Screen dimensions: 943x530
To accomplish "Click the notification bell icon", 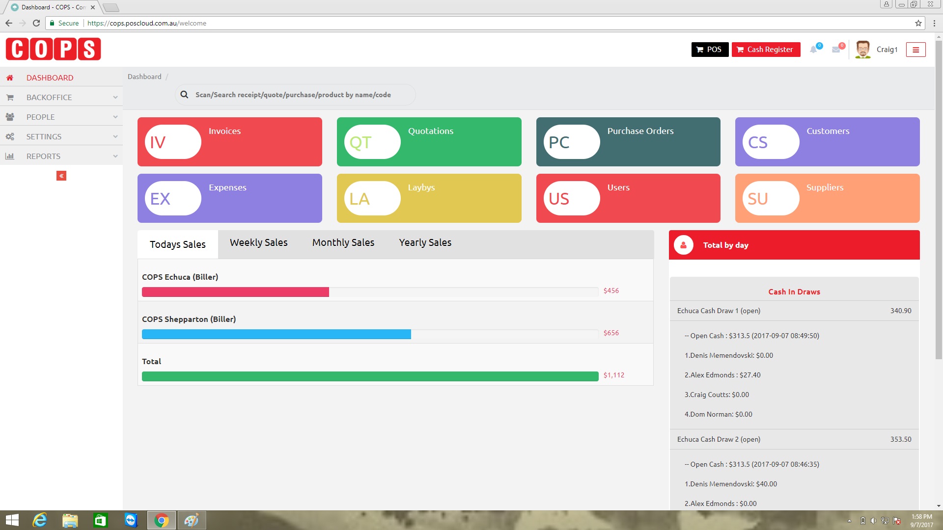I will click(814, 50).
